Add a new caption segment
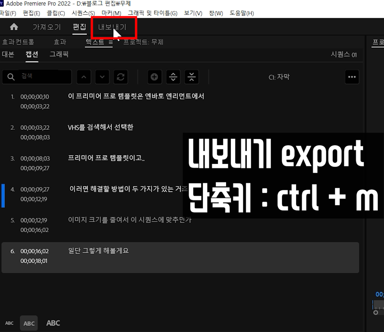The image size is (384, 332). coord(155,77)
